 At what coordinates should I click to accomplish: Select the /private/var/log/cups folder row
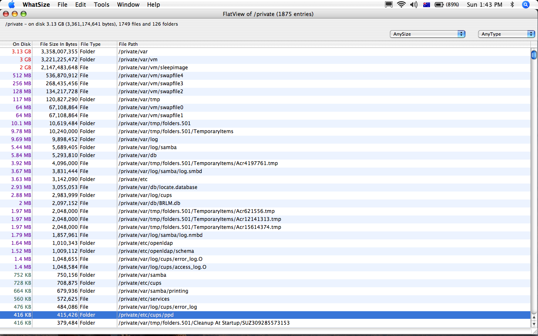click(x=265, y=195)
